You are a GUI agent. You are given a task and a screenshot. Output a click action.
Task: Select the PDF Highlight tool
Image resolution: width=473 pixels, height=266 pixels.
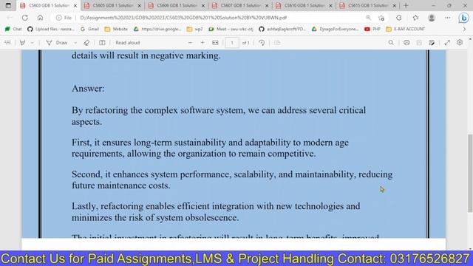click(x=22, y=43)
